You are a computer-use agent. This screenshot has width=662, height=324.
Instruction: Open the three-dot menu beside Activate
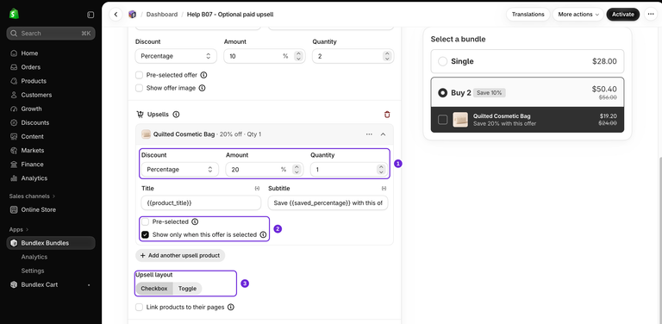click(x=651, y=15)
